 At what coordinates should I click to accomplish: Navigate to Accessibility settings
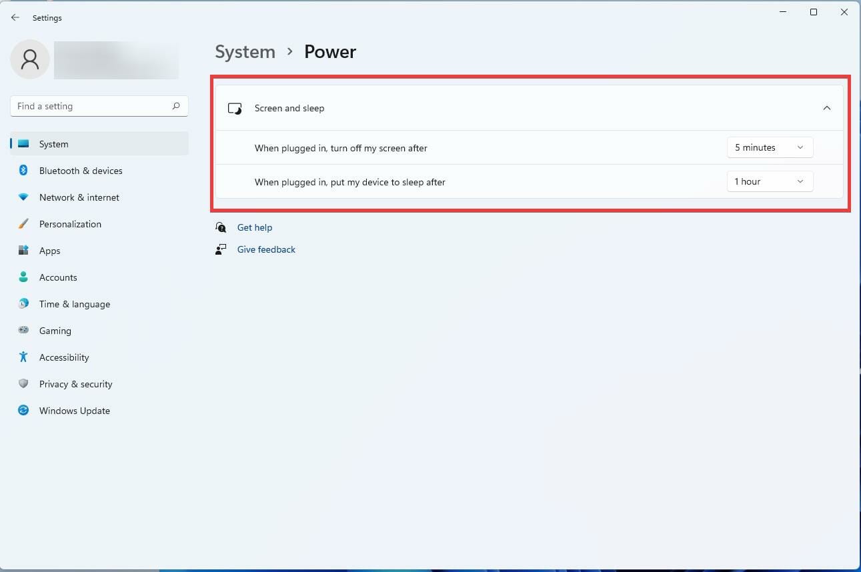coord(64,357)
